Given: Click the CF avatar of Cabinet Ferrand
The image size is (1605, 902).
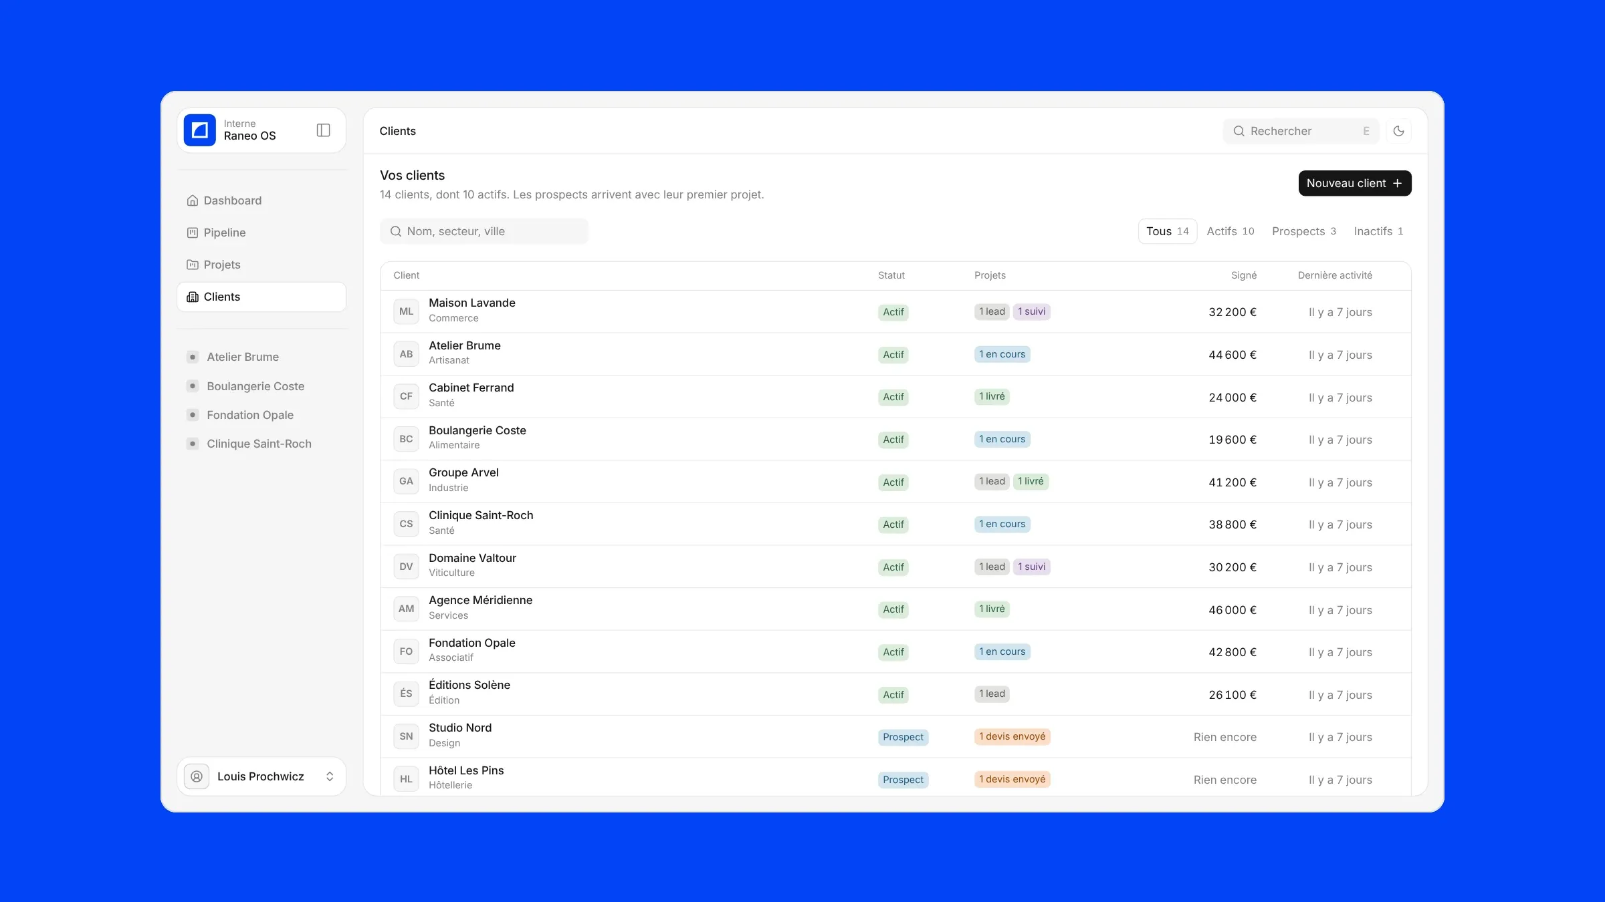Looking at the screenshot, I should click(x=406, y=396).
